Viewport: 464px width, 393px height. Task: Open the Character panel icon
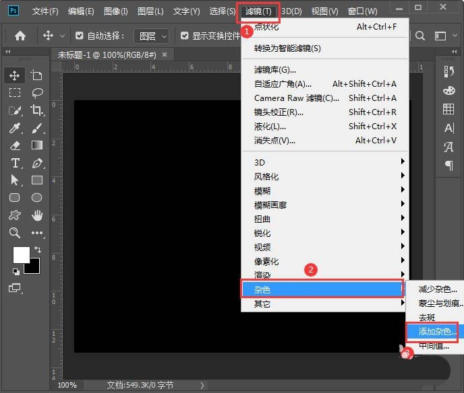tap(448, 128)
